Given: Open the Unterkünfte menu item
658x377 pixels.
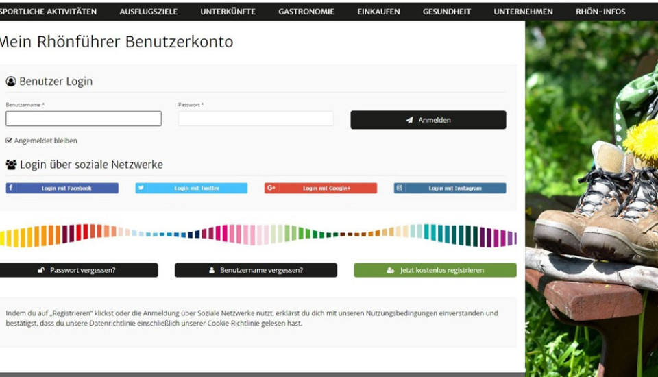Looking at the screenshot, I should pyautogui.click(x=228, y=12).
